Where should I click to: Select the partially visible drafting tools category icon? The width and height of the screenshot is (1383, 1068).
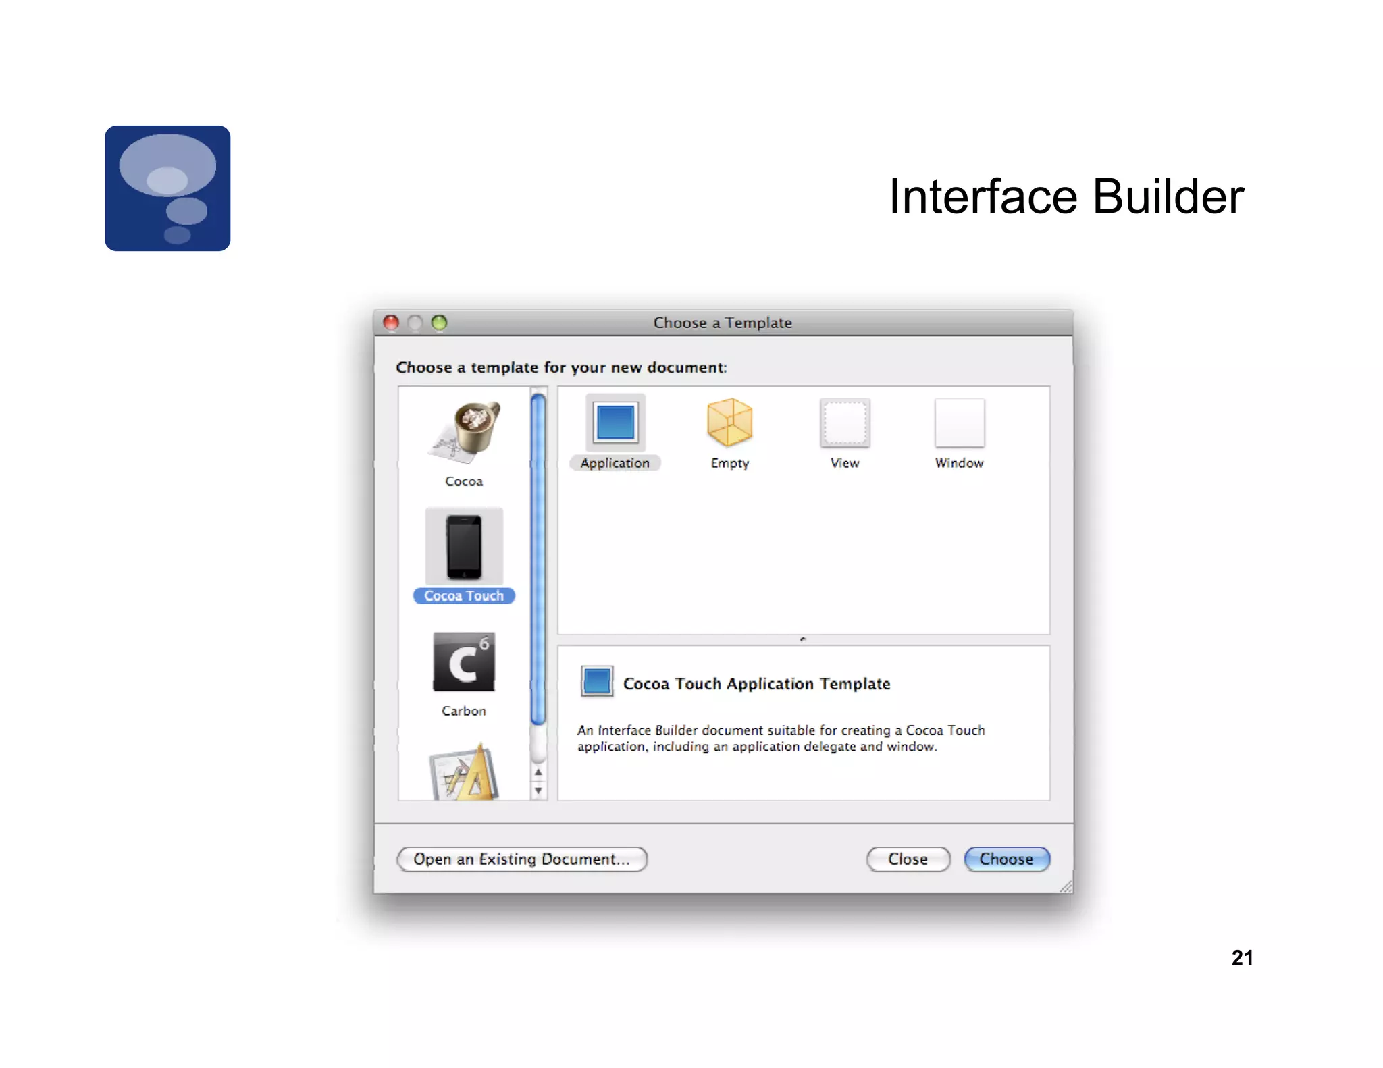coord(464,772)
